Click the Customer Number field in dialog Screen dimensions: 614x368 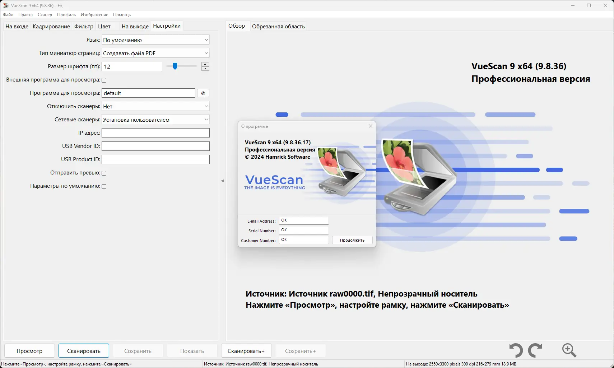304,240
